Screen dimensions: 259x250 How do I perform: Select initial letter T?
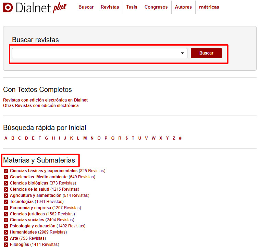tap(133, 138)
